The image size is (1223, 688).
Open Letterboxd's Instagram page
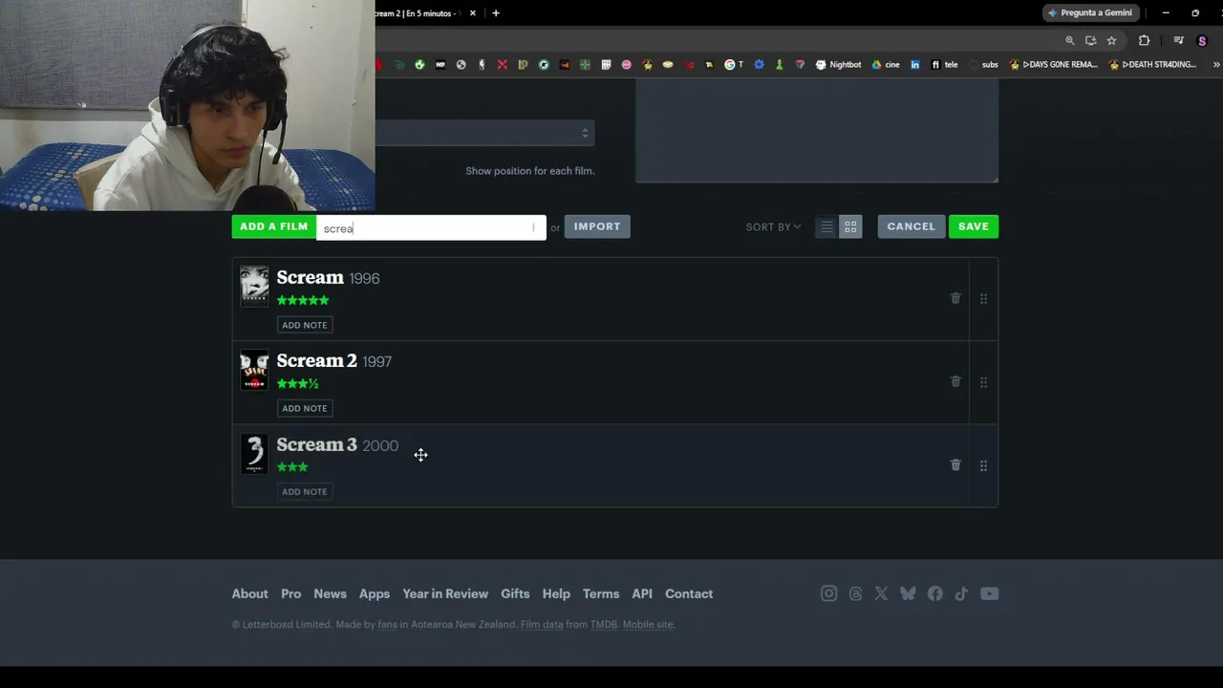point(828,593)
